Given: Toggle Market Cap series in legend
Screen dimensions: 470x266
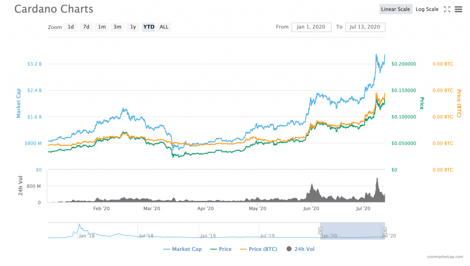Looking at the screenshot, I should coord(182,249).
